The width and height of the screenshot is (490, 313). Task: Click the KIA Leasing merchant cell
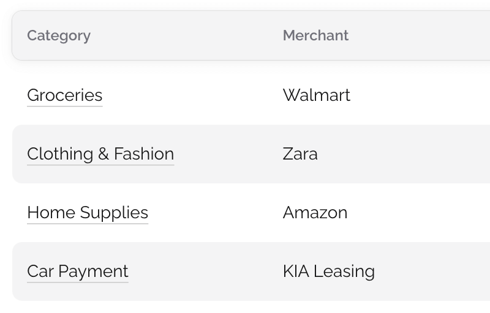[x=329, y=271]
